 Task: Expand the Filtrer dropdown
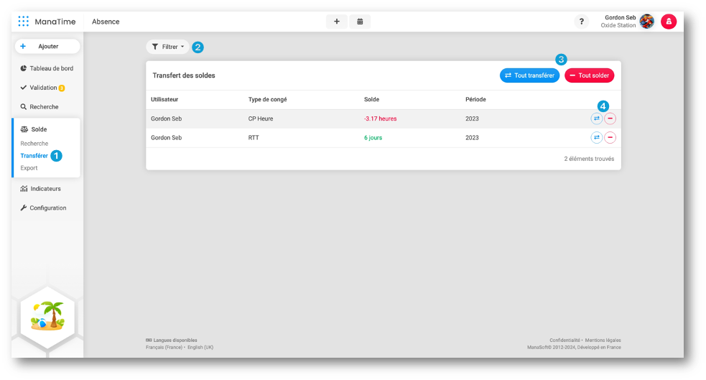click(x=167, y=47)
